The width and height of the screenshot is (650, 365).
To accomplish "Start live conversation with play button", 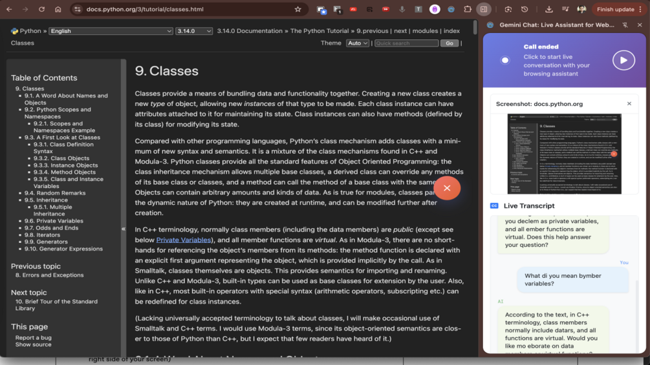I will [623, 60].
